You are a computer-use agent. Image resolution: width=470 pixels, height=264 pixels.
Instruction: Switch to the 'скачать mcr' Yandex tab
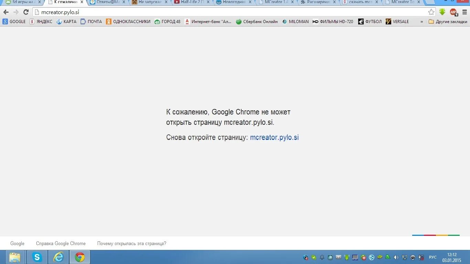[x=360, y=2]
